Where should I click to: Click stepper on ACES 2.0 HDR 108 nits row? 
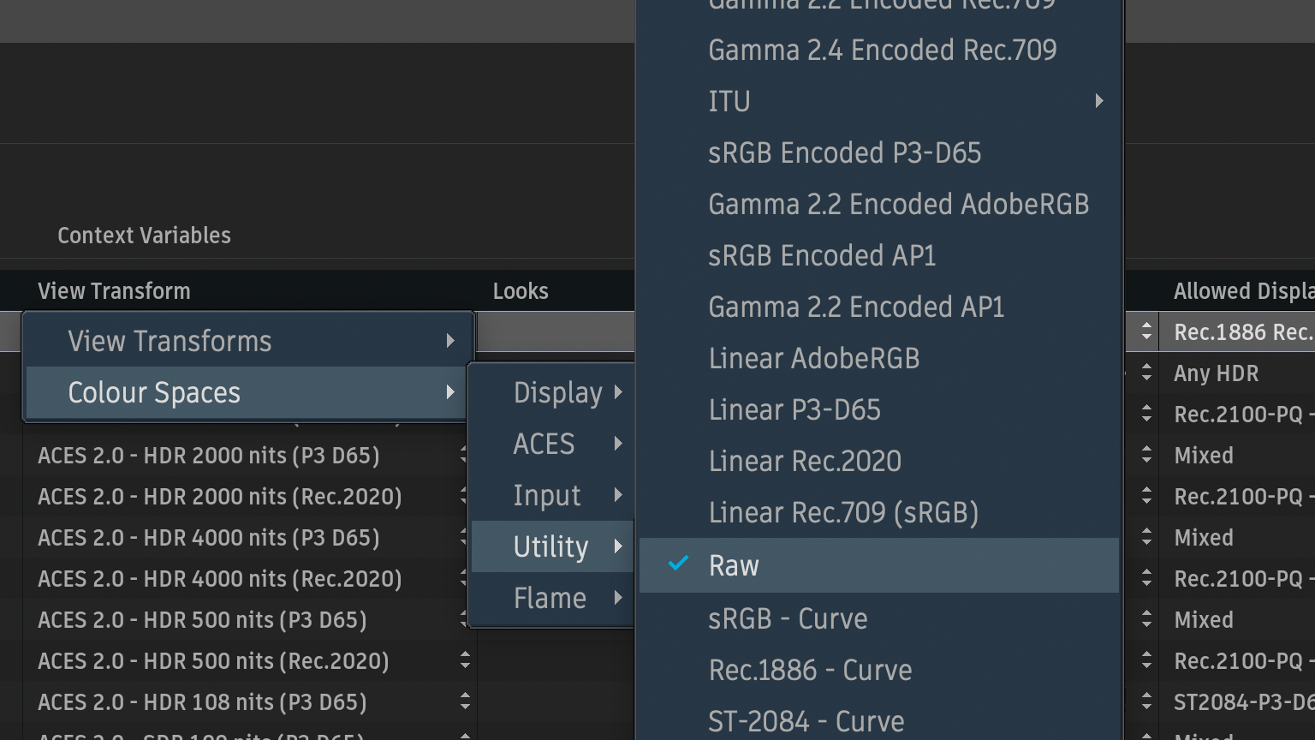(x=465, y=701)
